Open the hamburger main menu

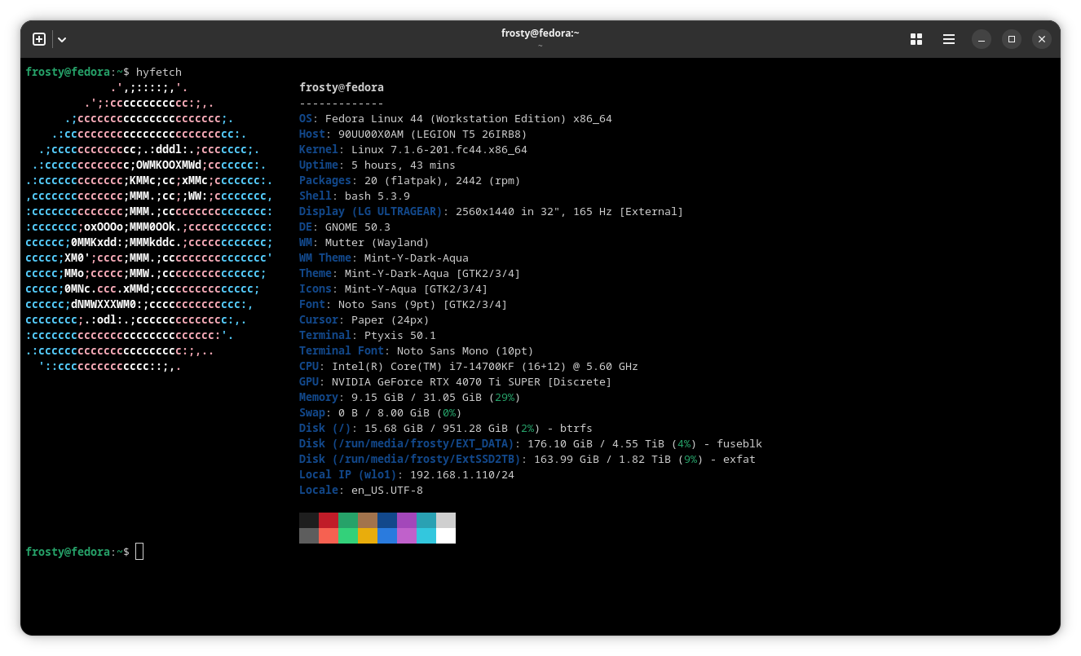coord(949,39)
